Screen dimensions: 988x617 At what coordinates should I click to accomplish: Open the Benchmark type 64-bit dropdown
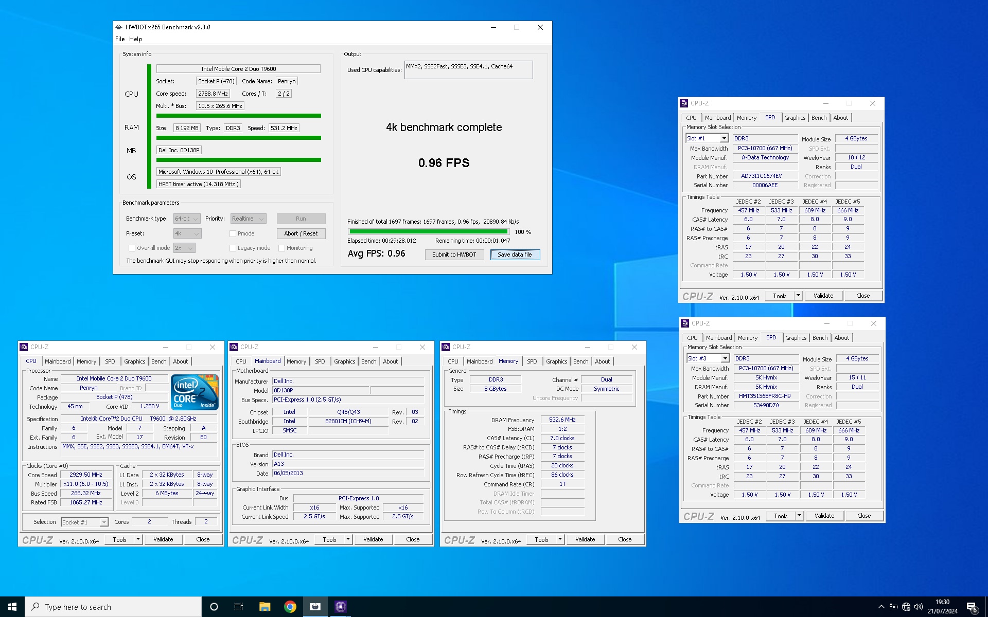pyautogui.click(x=187, y=219)
